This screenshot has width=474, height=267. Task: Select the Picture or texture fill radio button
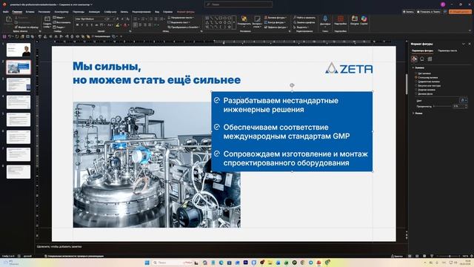pyautogui.click(x=416, y=86)
